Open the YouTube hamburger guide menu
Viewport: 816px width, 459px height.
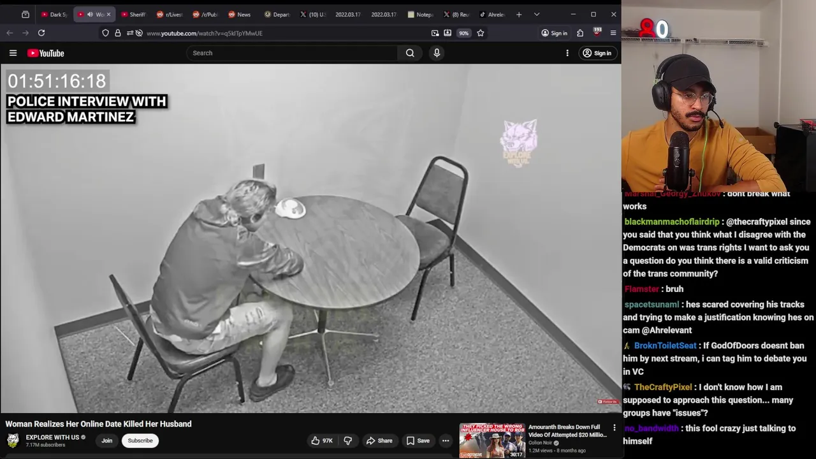pyautogui.click(x=13, y=53)
